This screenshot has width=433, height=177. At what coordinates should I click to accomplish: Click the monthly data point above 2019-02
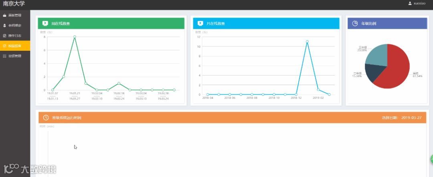318,90
